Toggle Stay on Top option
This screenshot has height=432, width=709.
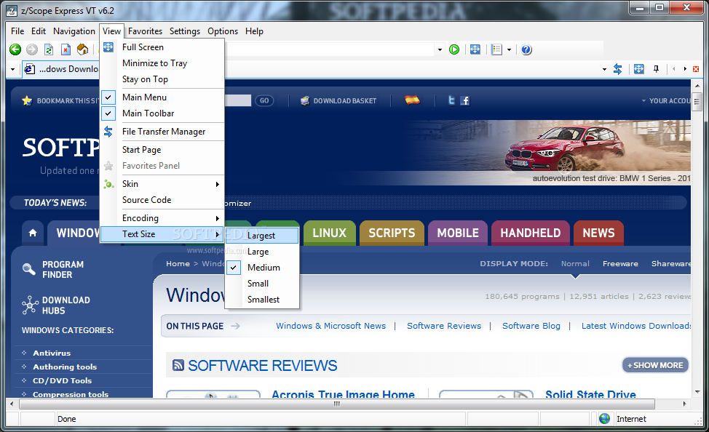click(x=163, y=79)
